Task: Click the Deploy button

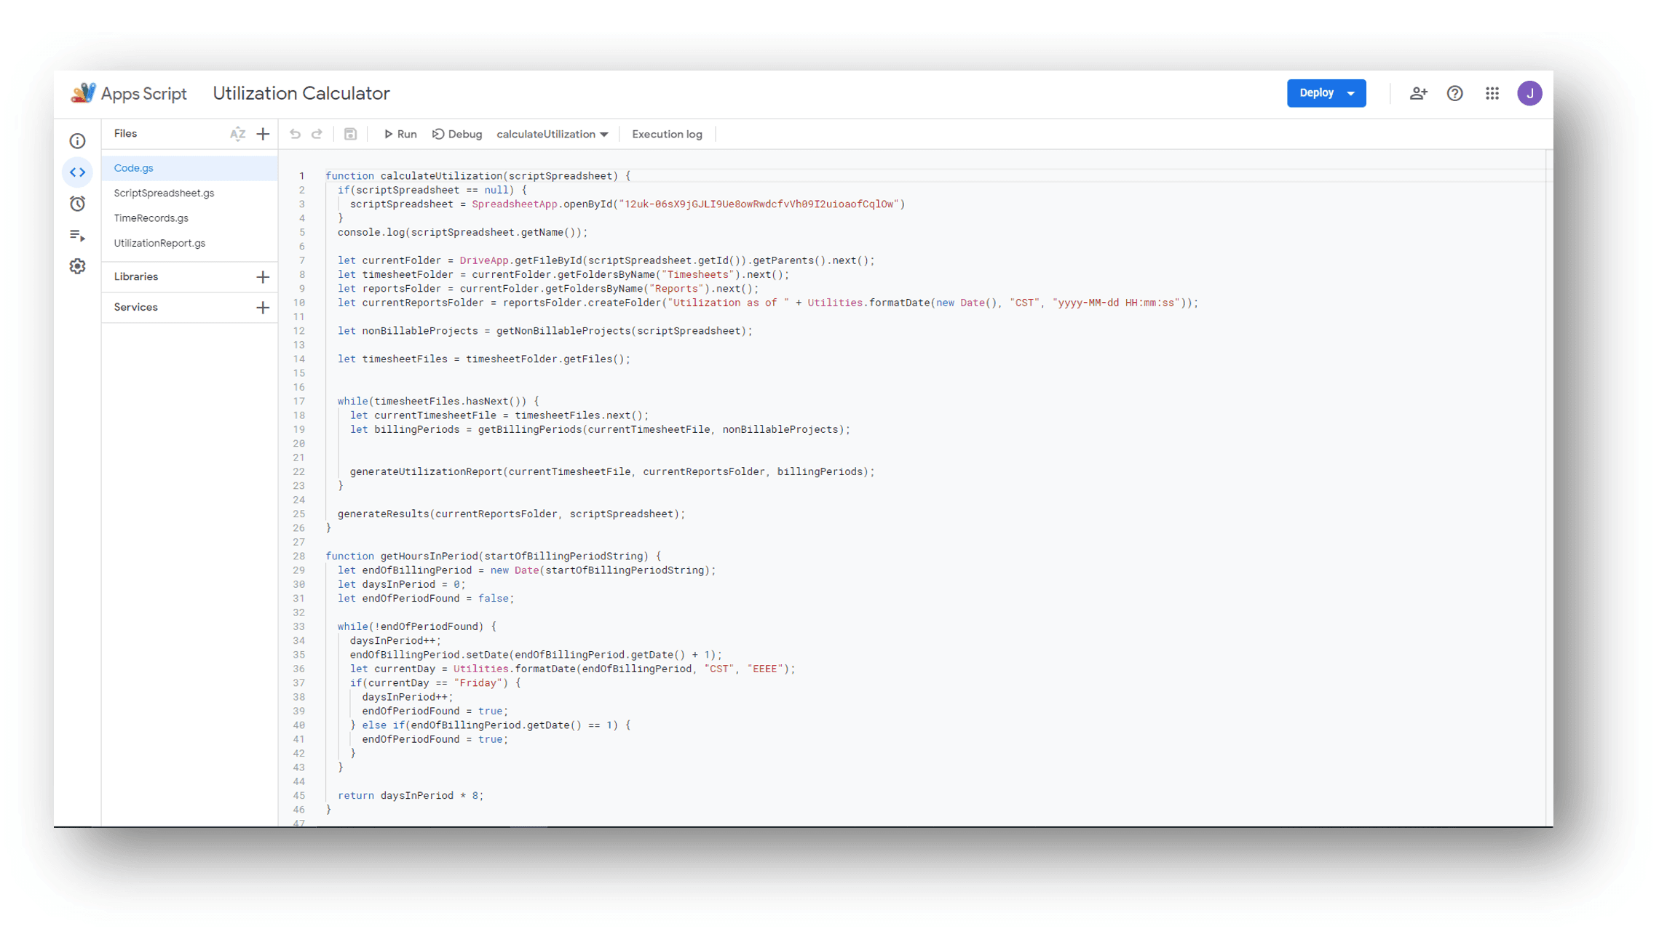Action: 1316,93
